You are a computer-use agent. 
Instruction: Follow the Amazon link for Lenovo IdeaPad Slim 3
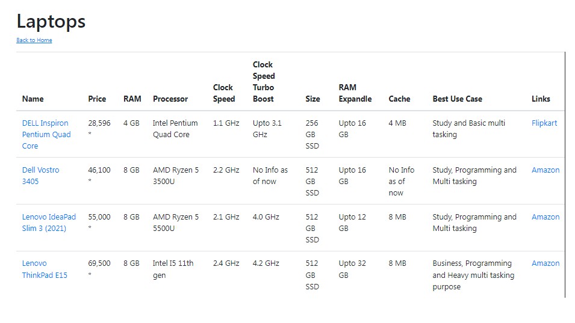(545, 217)
